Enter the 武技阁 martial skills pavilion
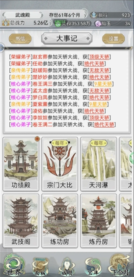Screen dimensions: 134x277 tap(21, 221)
